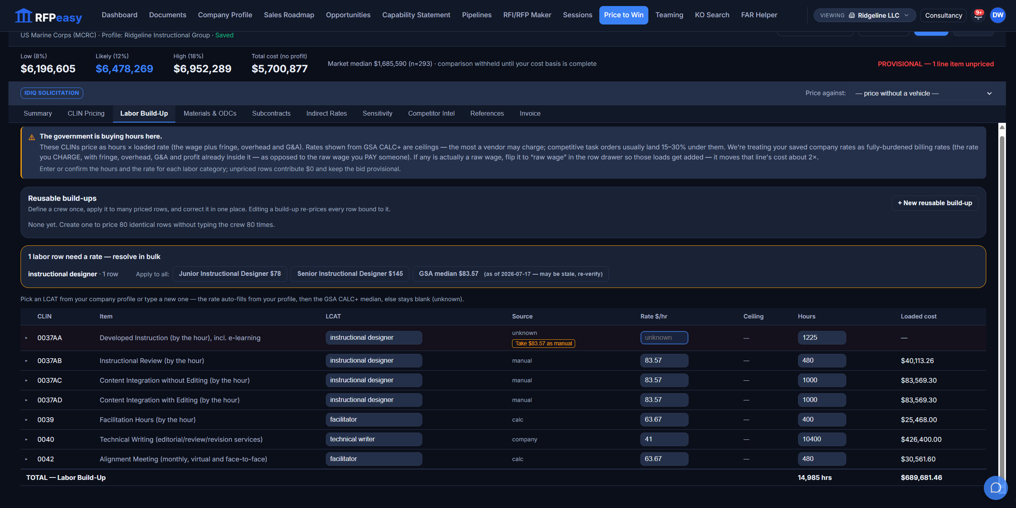Expand row 0037AB disclosure triangle
This screenshot has width=1016, height=508.
(x=27, y=361)
